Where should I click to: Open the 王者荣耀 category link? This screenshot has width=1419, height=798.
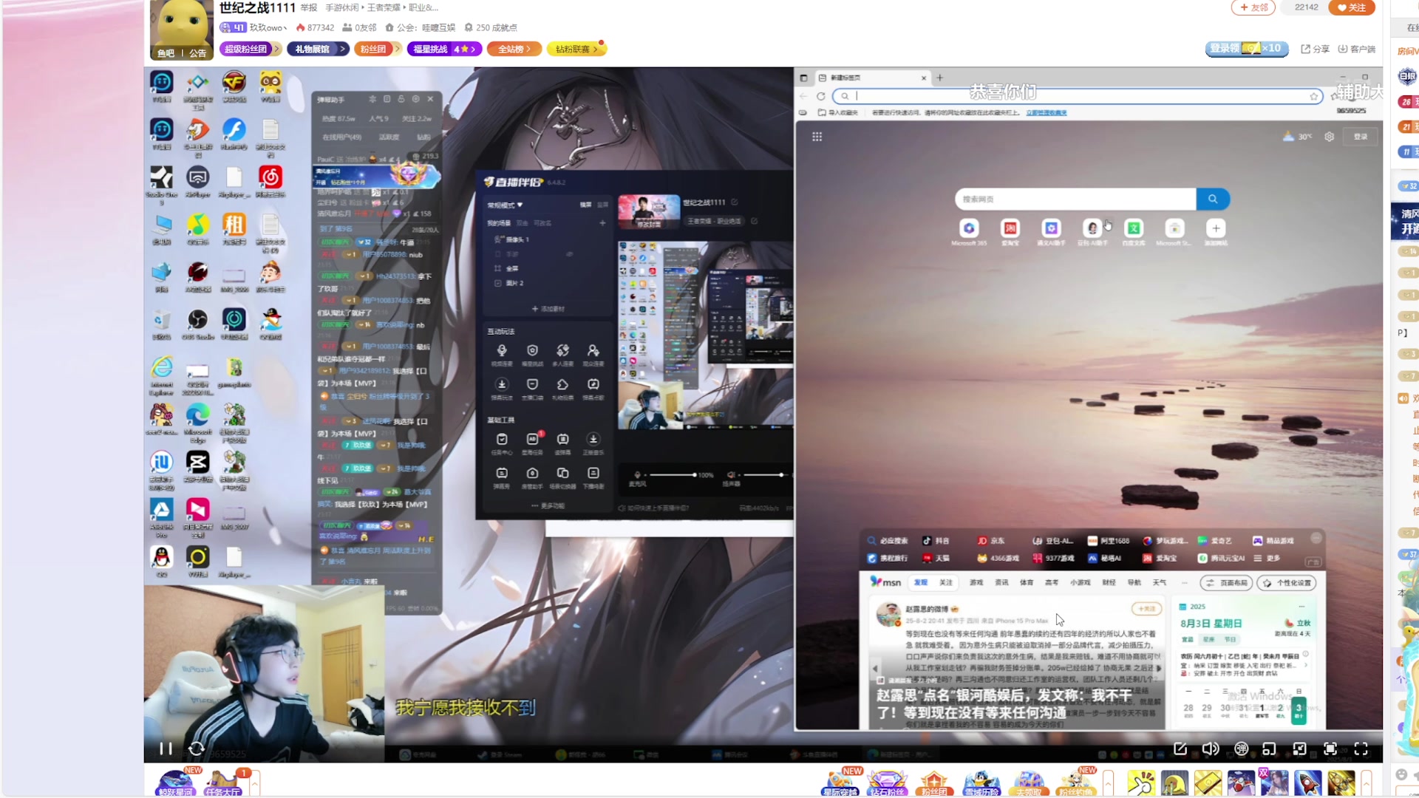(x=384, y=7)
